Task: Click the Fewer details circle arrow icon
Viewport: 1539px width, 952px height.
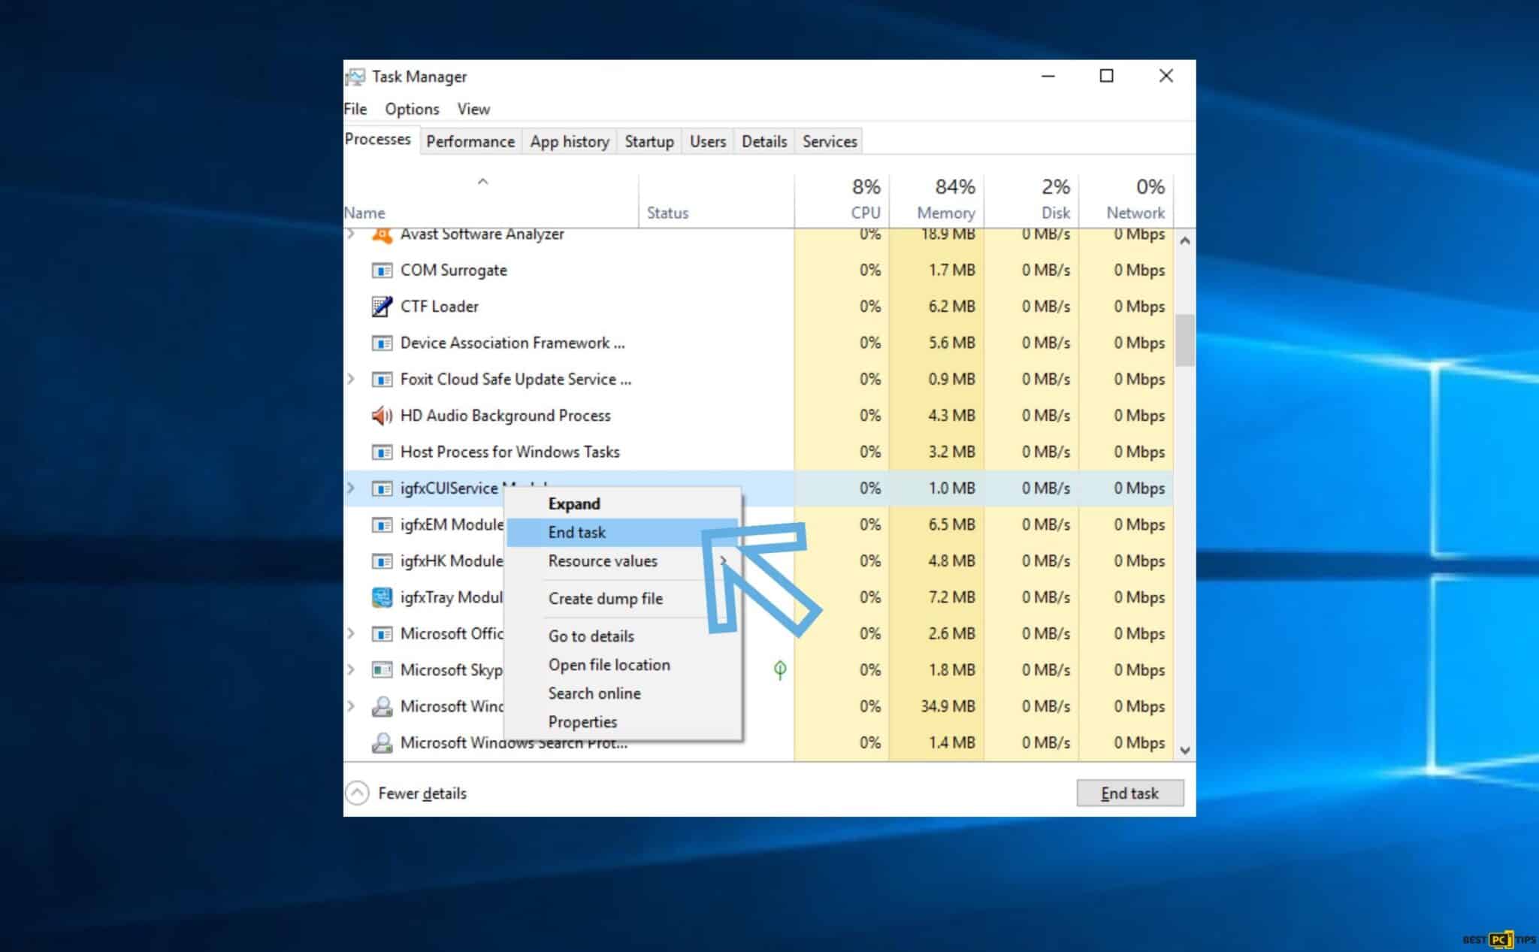Action: [x=358, y=793]
